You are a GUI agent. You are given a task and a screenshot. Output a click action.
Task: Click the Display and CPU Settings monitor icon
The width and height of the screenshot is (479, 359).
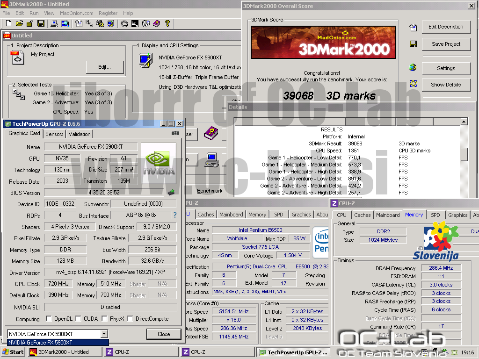click(146, 60)
